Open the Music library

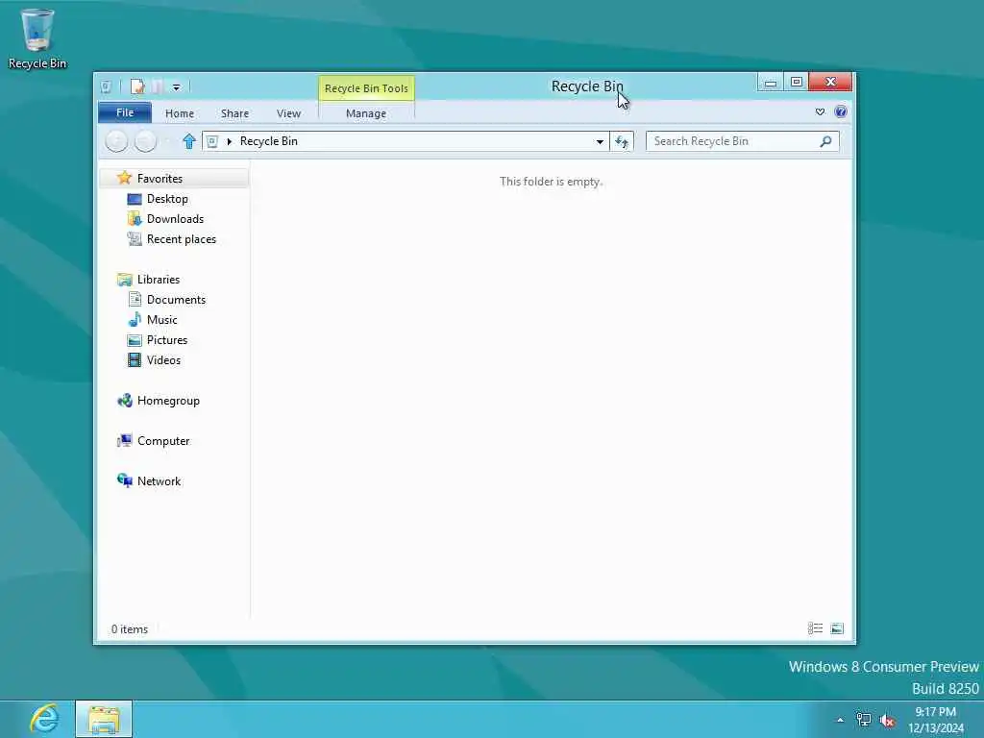[161, 319]
